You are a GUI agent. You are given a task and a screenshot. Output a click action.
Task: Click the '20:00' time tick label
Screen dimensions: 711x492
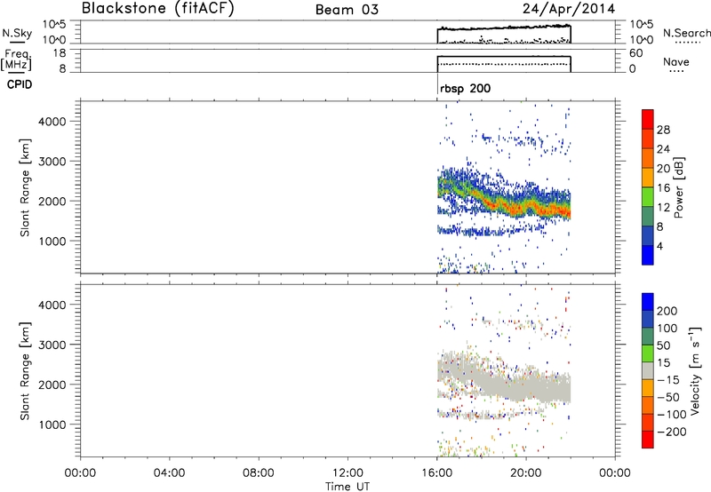(526, 473)
